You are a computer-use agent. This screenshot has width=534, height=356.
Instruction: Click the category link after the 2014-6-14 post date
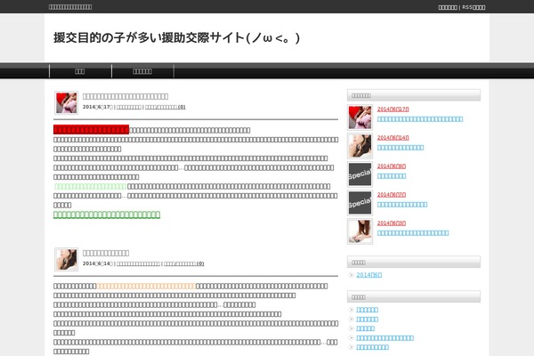tap(138, 263)
